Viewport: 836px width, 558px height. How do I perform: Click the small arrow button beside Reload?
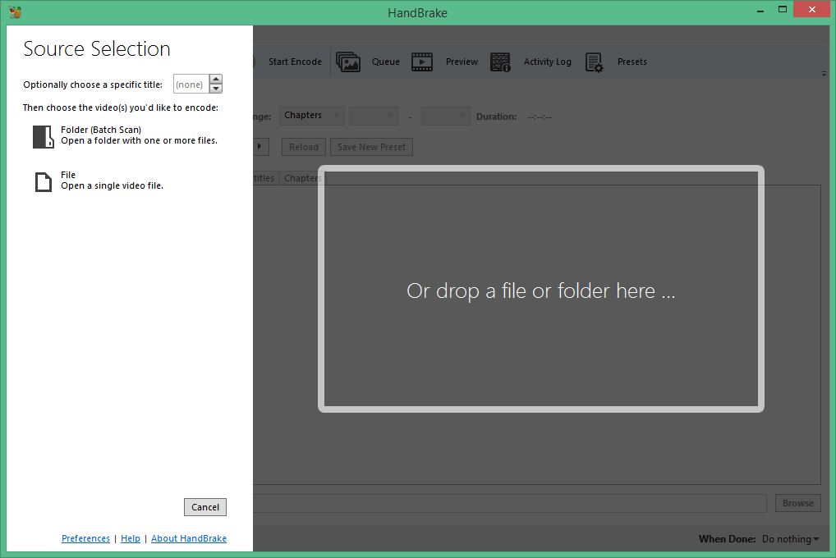(x=260, y=147)
